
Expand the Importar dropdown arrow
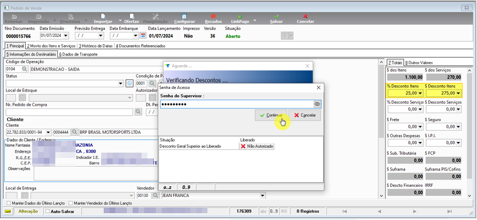(120, 21)
